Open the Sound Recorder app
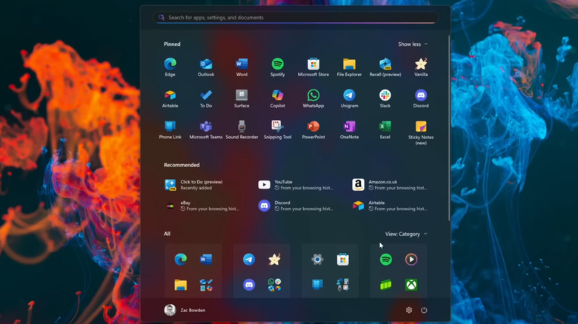The image size is (578, 324). click(x=242, y=129)
